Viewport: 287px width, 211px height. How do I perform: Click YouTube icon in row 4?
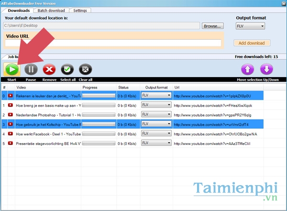pyautogui.click(x=11, y=133)
